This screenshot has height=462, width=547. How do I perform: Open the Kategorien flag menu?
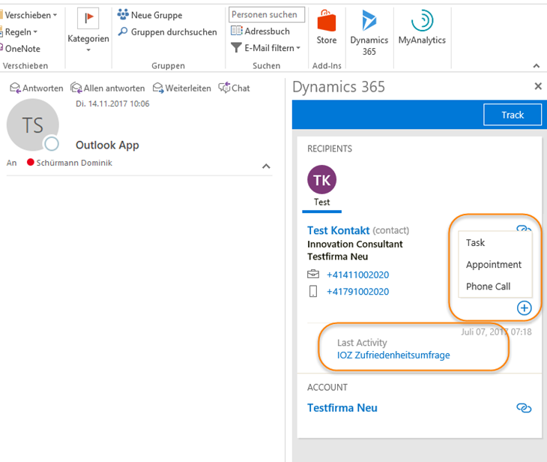coord(88,30)
